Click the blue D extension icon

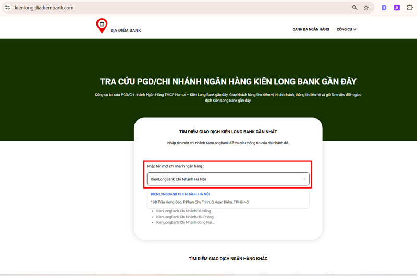click(x=384, y=8)
